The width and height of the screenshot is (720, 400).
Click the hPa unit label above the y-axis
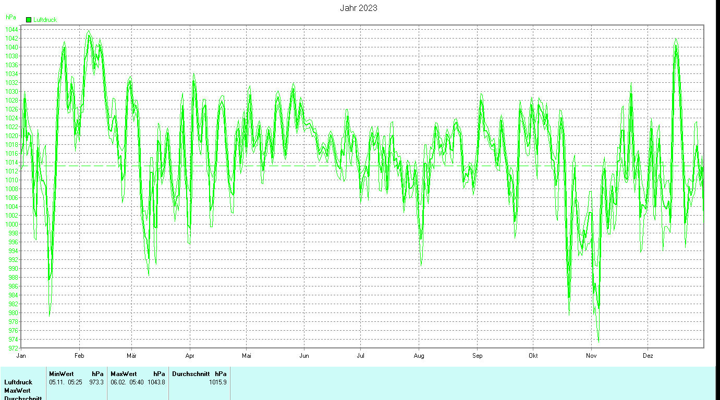(10, 17)
